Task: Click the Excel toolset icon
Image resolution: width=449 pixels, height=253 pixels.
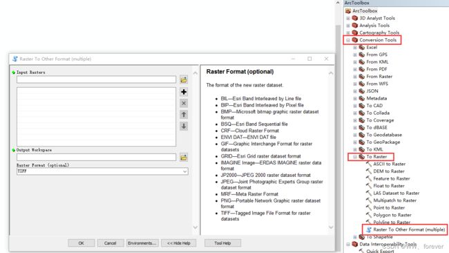Action: point(362,47)
